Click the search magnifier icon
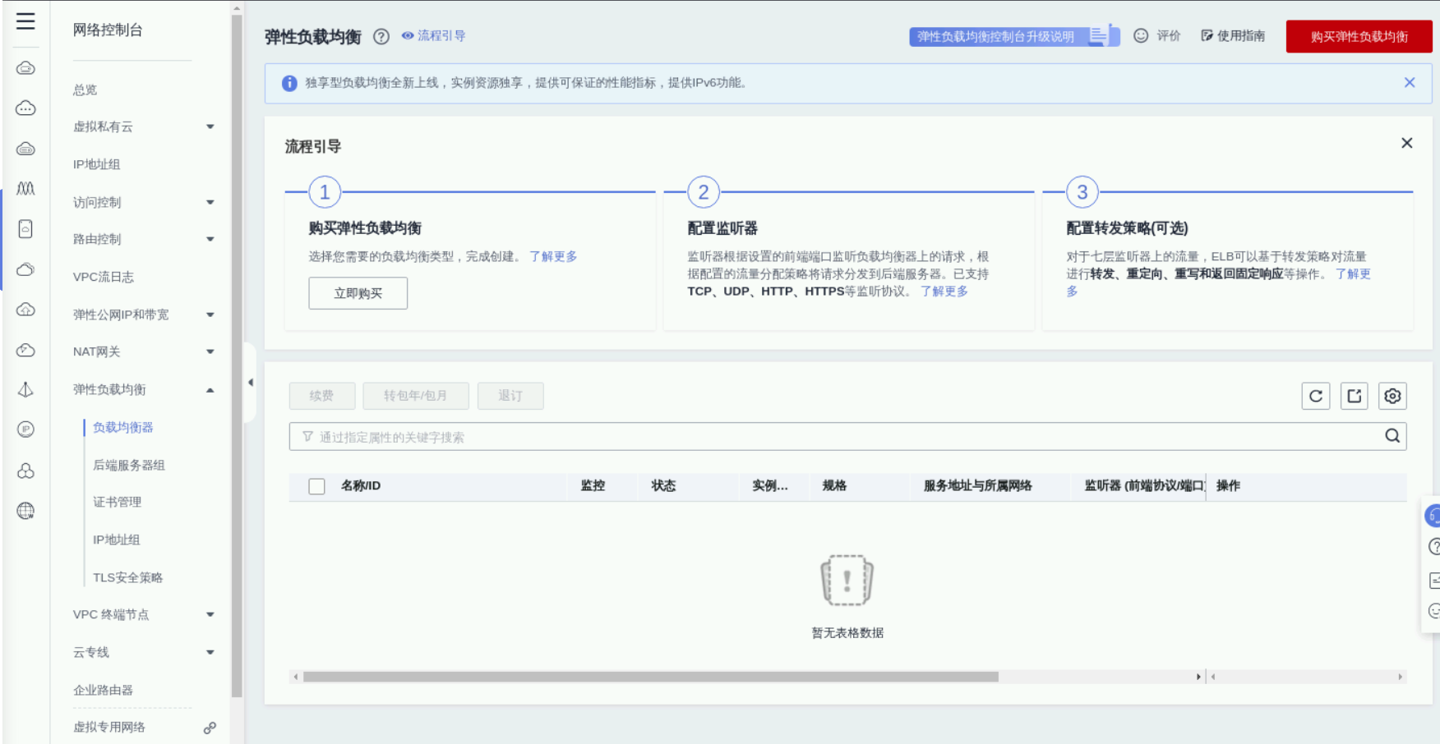The image size is (1440, 744). pos(1392,436)
